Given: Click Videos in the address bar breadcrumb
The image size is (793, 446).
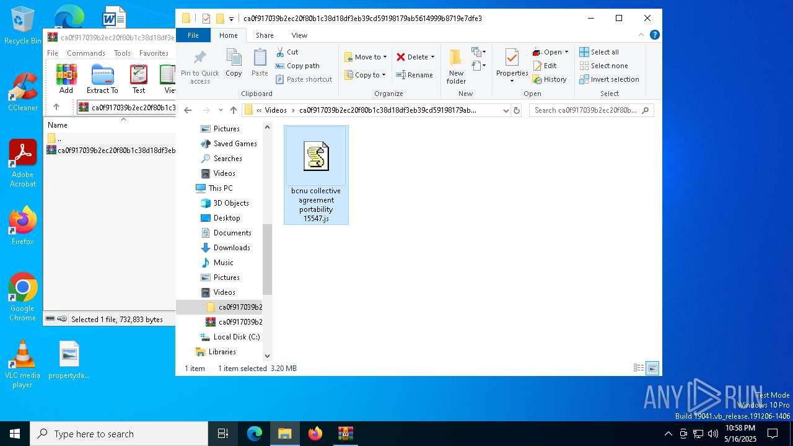Looking at the screenshot, I should pyautogui.click(x=276, y=110).
